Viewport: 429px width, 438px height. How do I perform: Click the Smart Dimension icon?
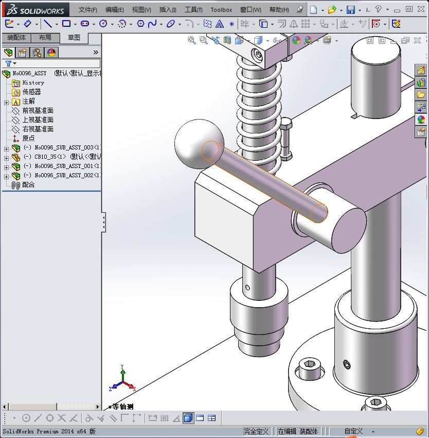(x=27, y=24)
